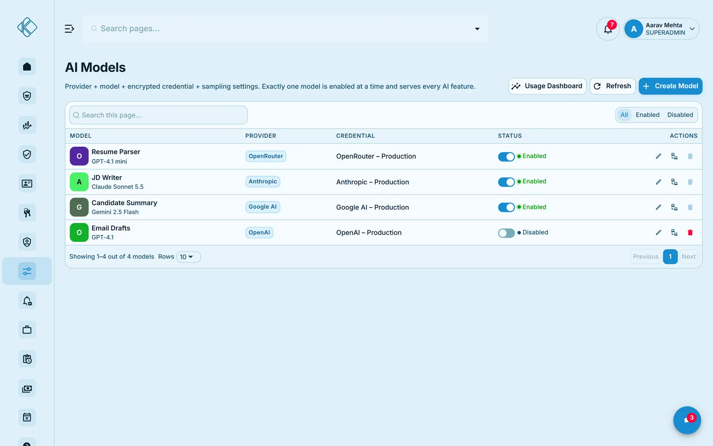Viewport: 713px width, 446px height.
Task: Disable the JD Writer toggle
Action: (x=506, y=182)
